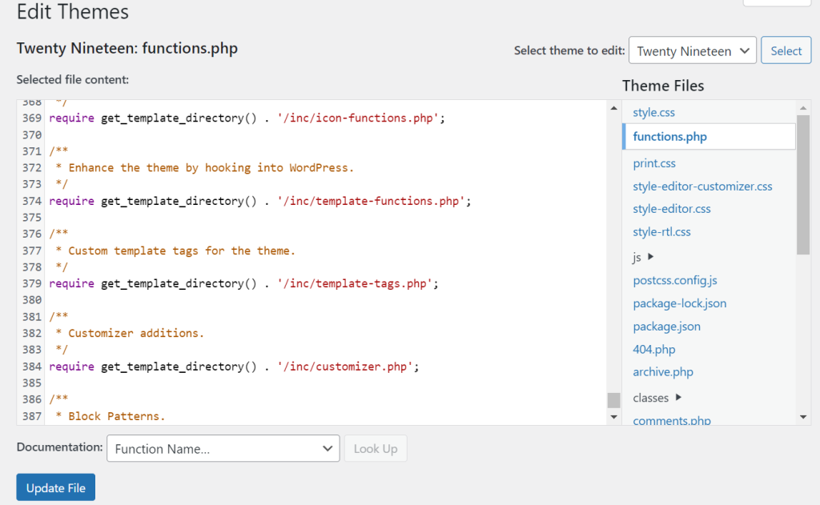Screen dimensions: 820x505
Task: Open the package.json file
Action: [666, 326]
